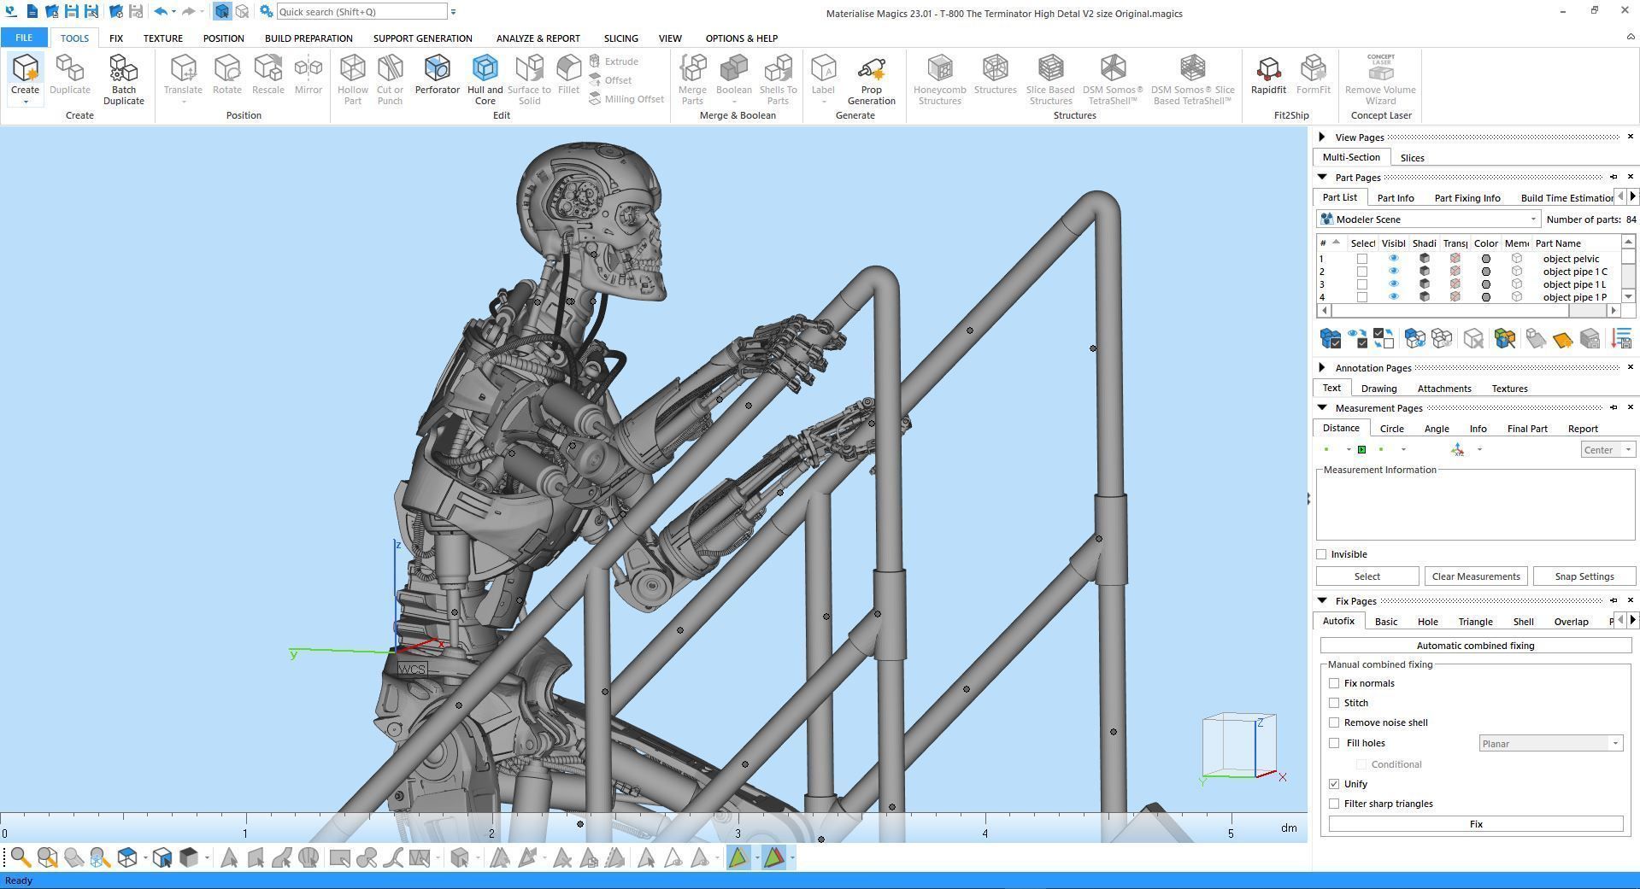Click the Clear Measurements button

(x=1475, y=576)
